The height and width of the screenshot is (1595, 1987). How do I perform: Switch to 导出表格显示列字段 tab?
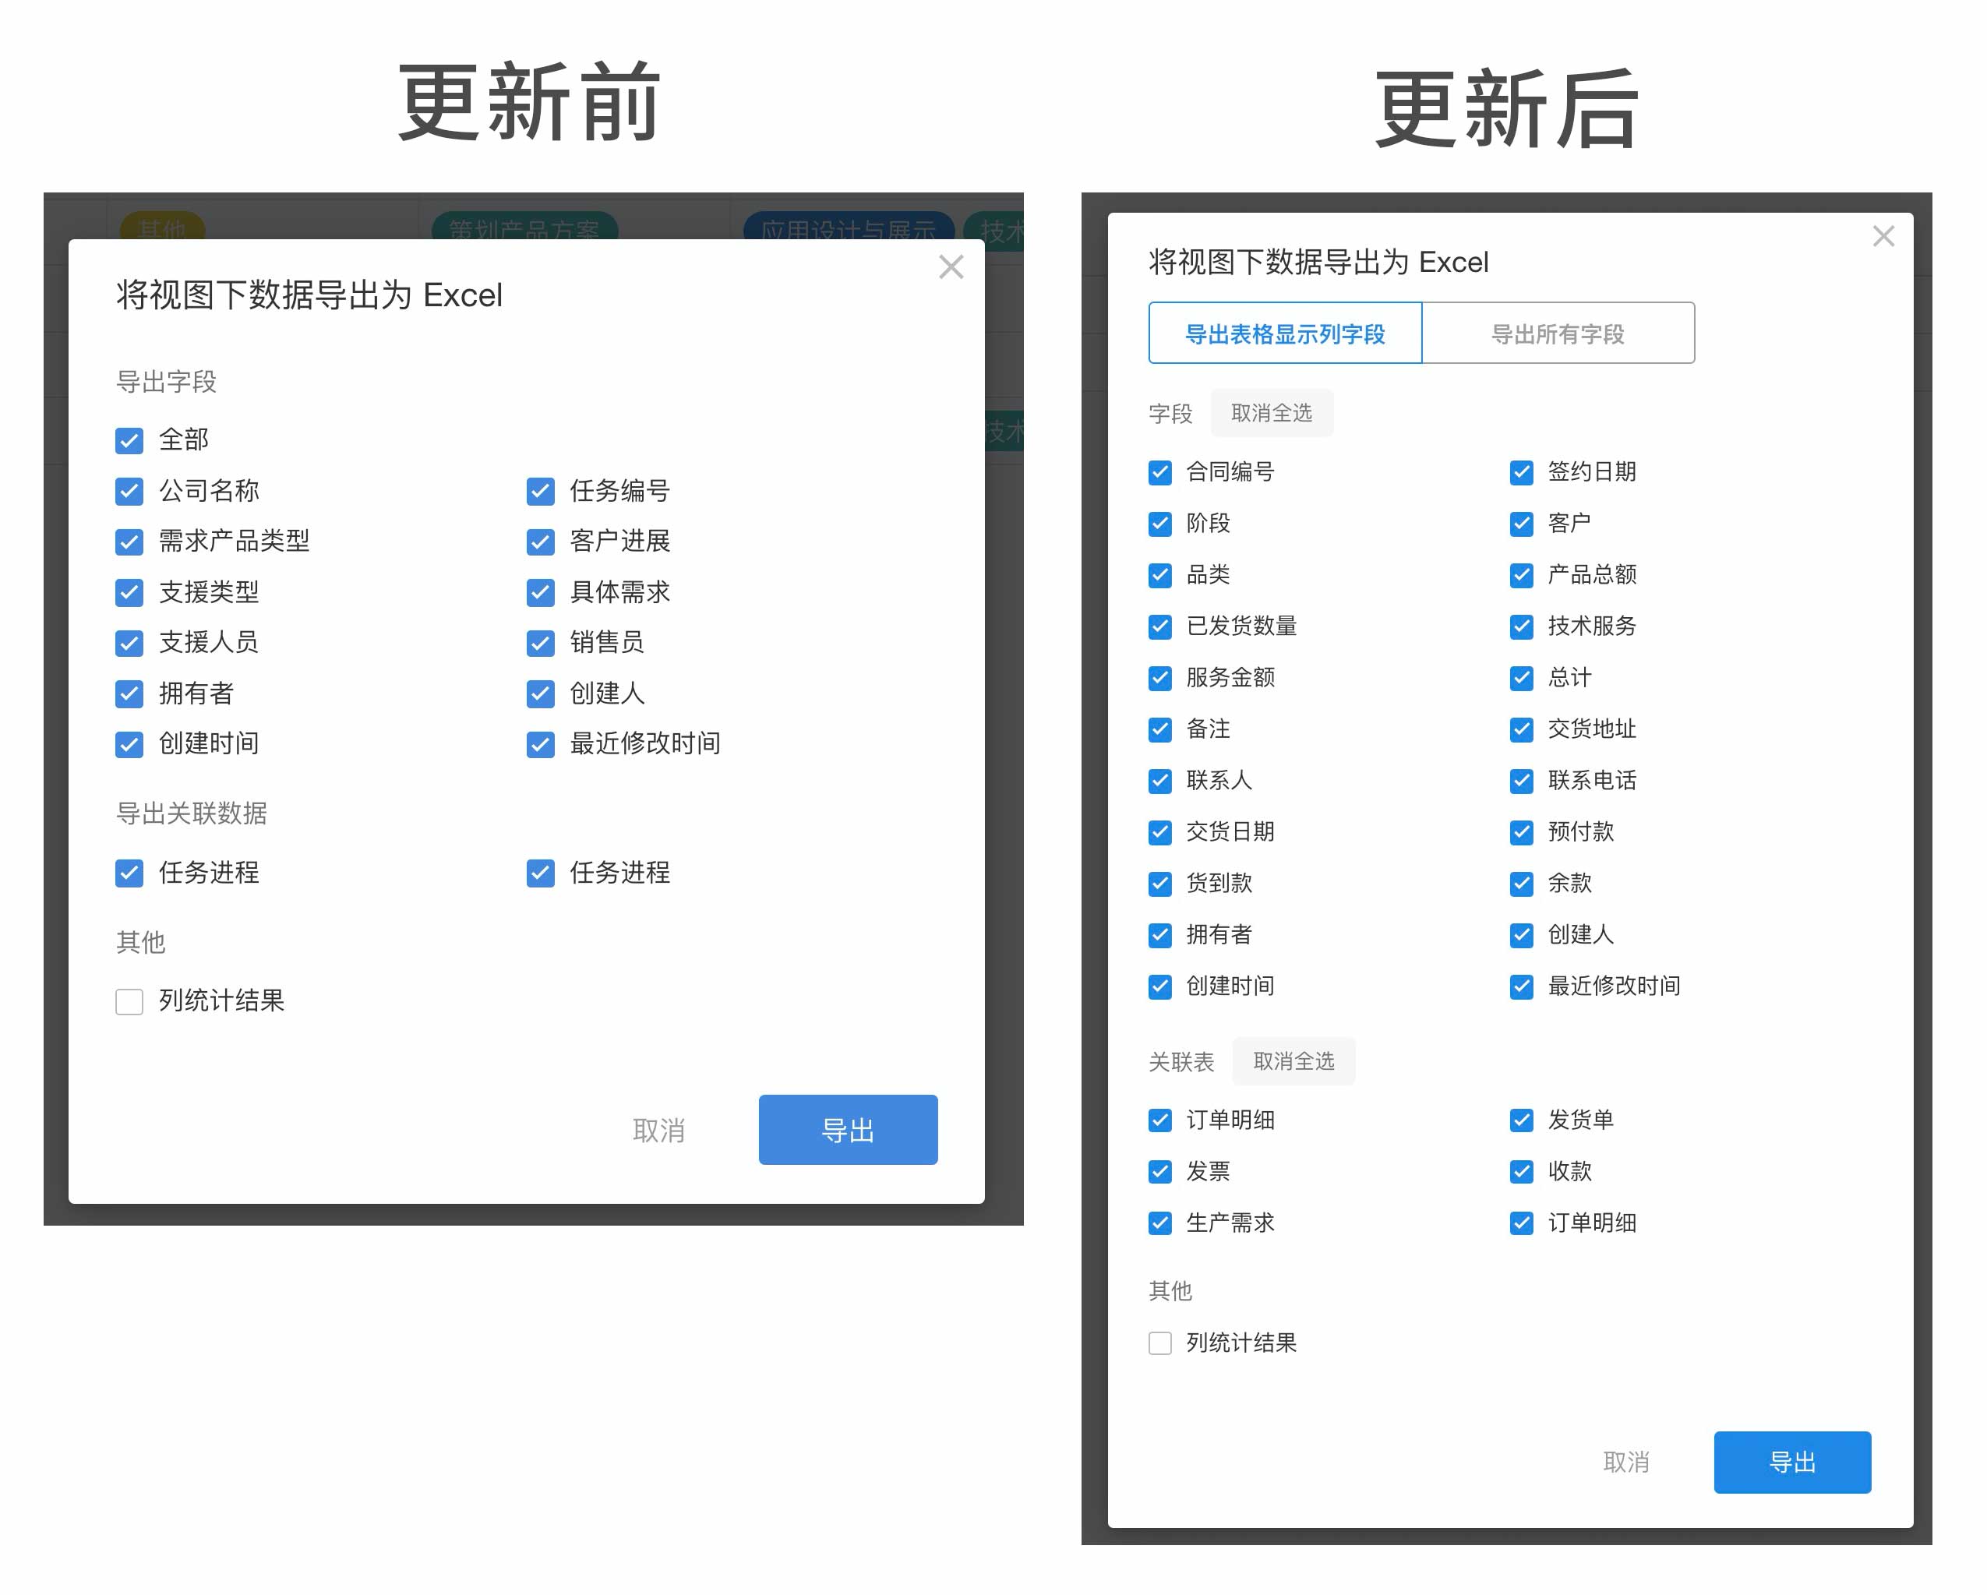[x=1285, y=333]
